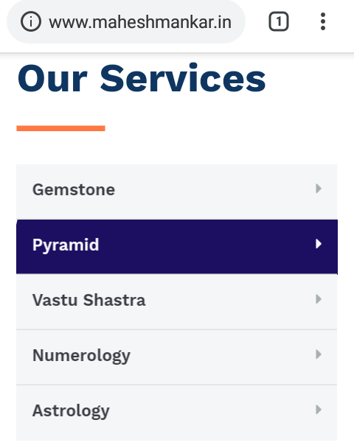Image resolution: width=354 pixels, height=448 pixels.
Task: Open the tab switcher showing 1 tab
Action: tap(279, 21)
